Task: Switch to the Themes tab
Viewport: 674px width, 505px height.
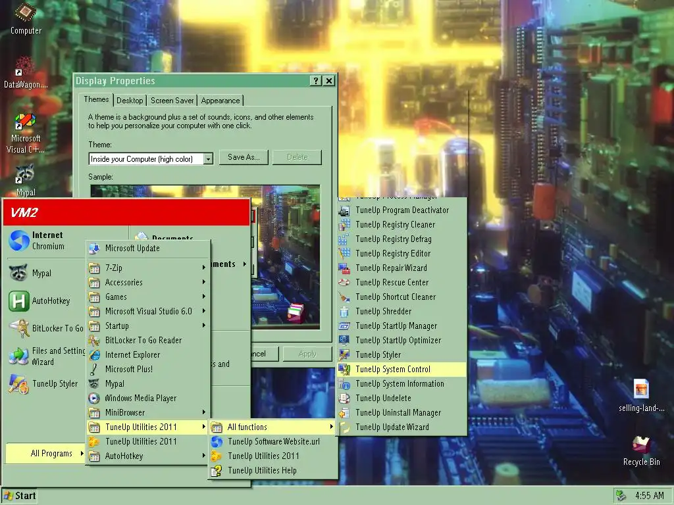Action: [x=96, y=100]
